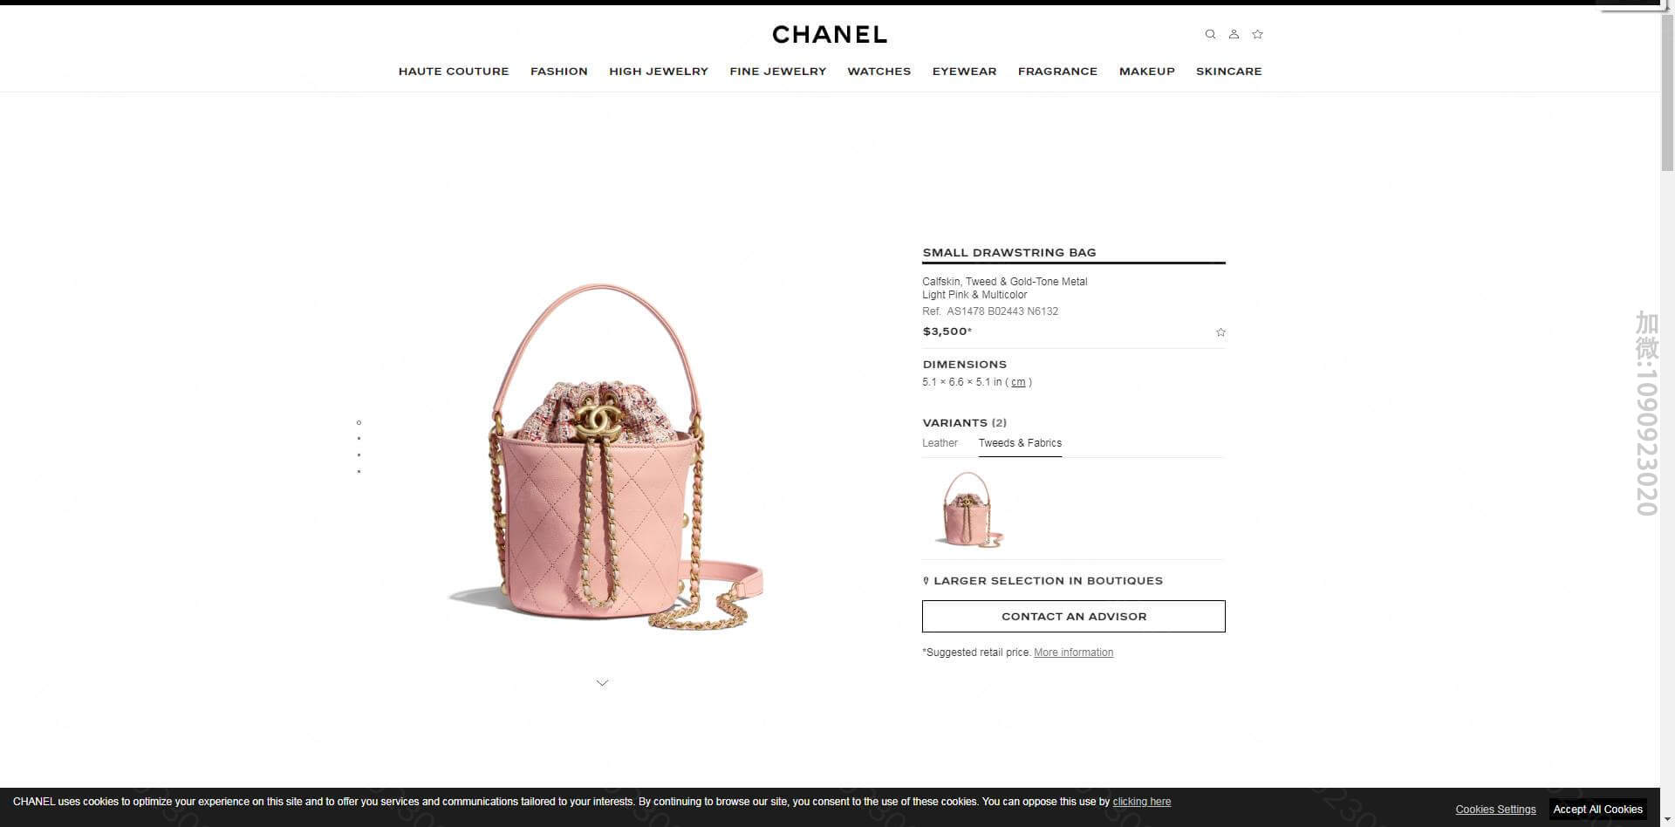Add bag to wishlist star beside price
Viewport: 1675px width, 827px height.
pos(1220,332)
